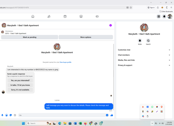Open Microsoft Edge from the taskbar
This screenshot has height=126, width=174.
pyautogui.click(x=60, y=123)
